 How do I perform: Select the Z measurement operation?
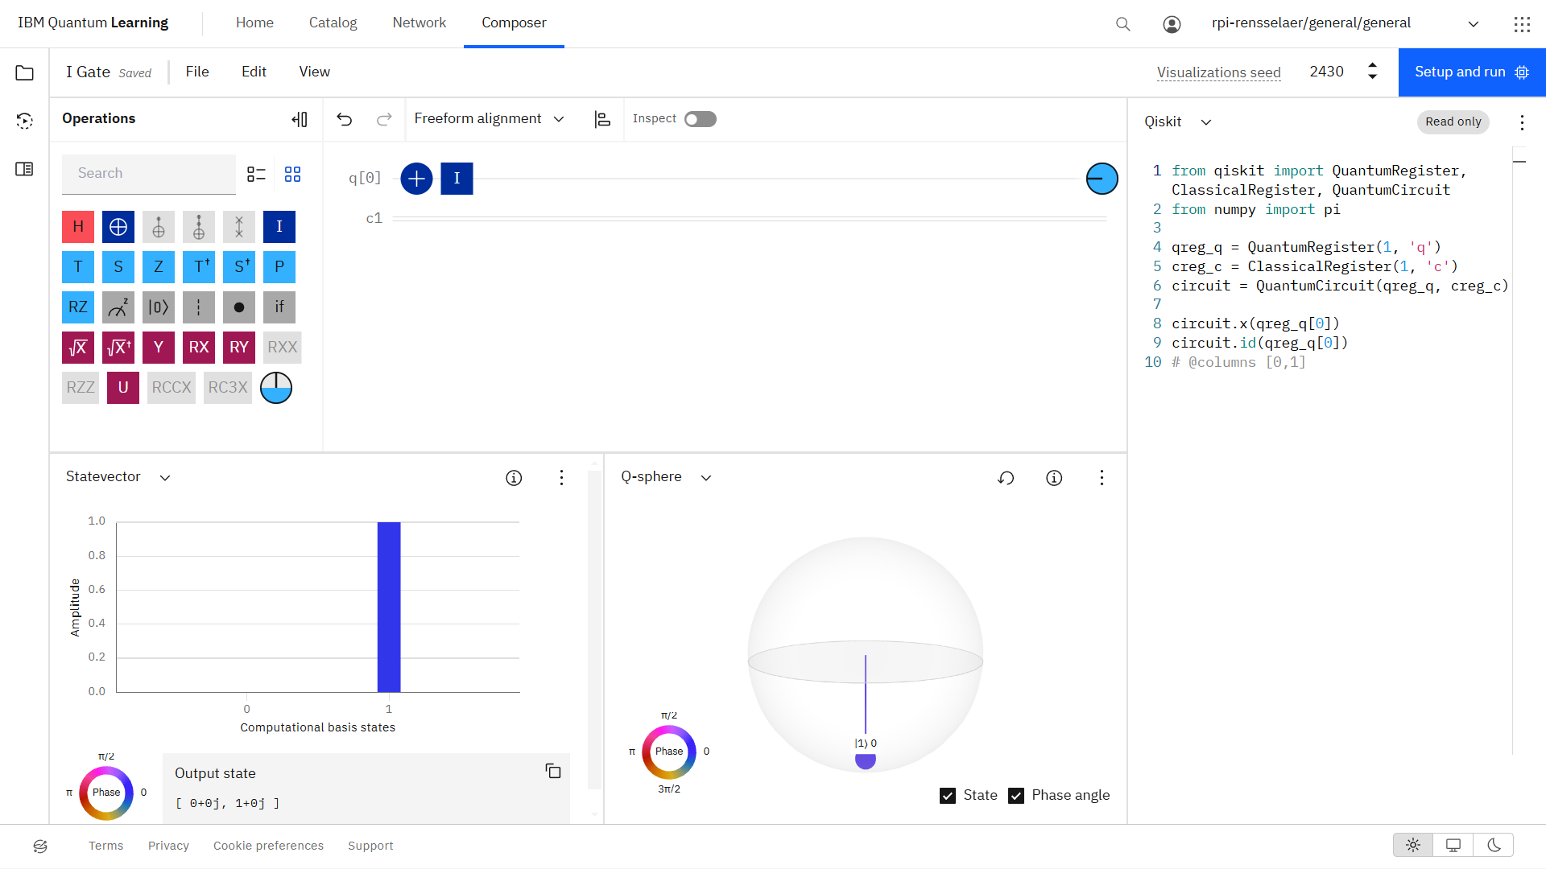coord(118,307)
